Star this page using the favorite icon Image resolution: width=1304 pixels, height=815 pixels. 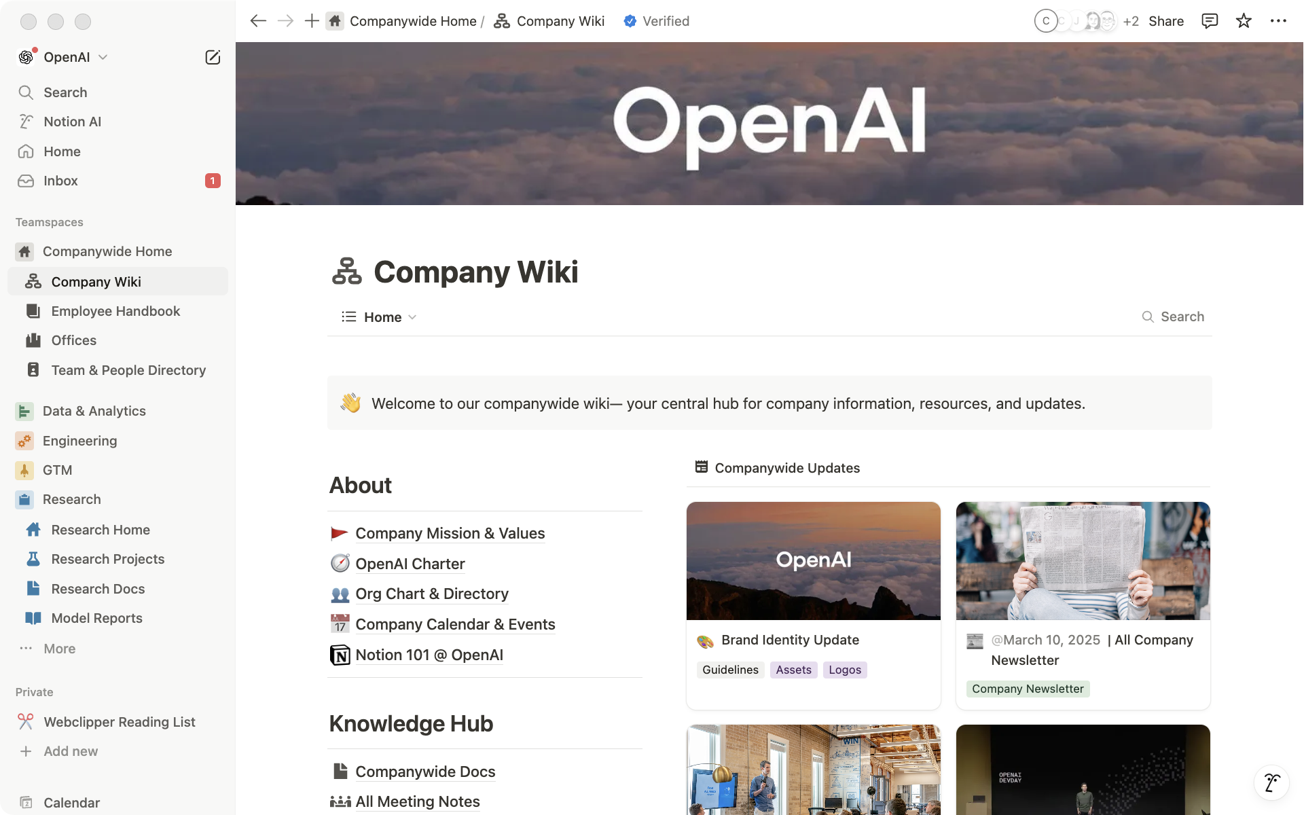[1244, 21]
